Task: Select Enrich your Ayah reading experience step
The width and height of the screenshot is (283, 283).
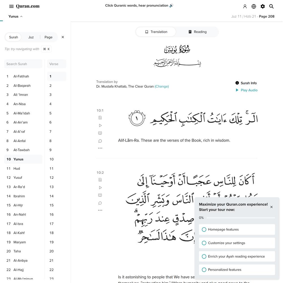Action: [x=237, y=256]
